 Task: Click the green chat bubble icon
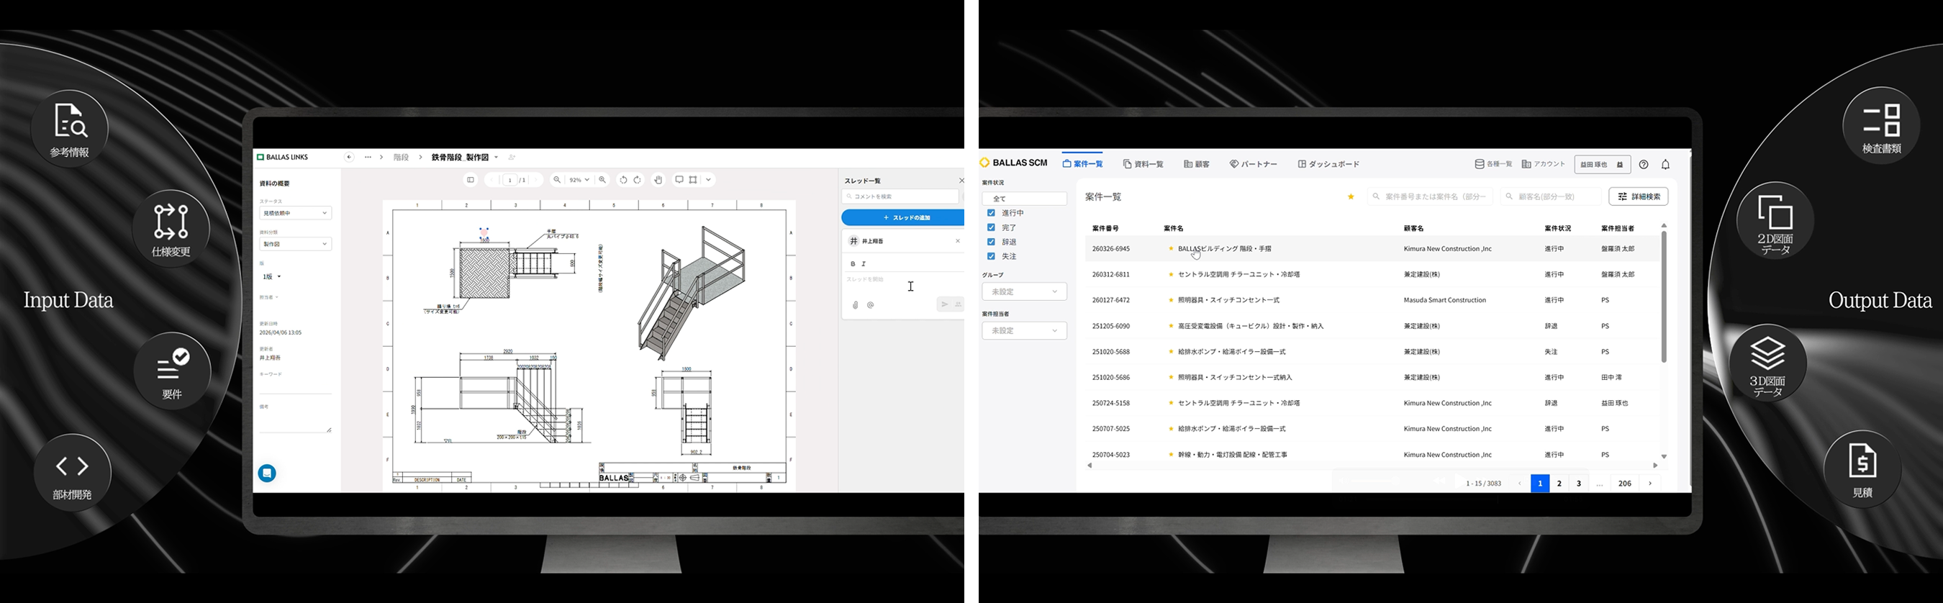[x=267, y=473]
